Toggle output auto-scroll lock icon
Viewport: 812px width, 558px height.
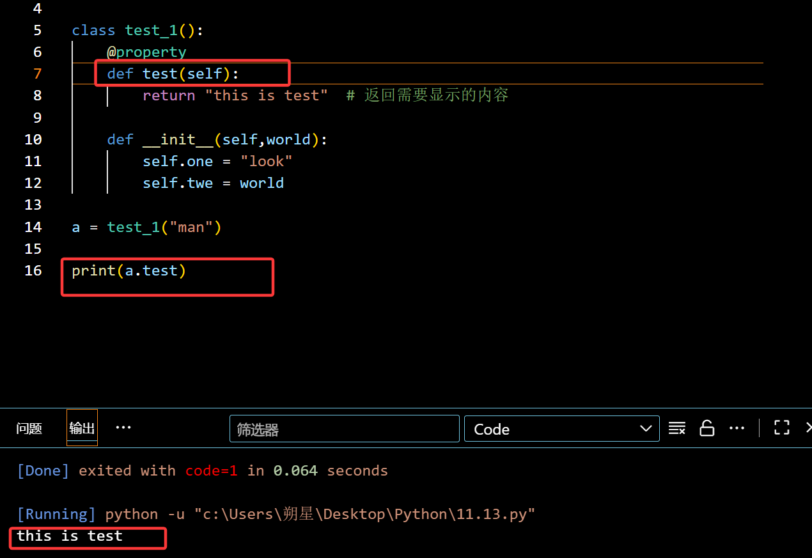707,428
